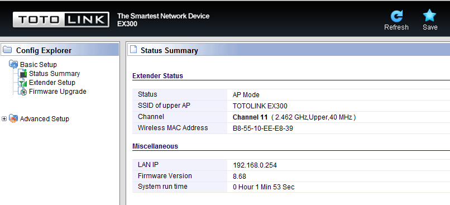This screenshot has height=205, width=450.
Task: Click the TOTOLINK logo
Action: tap(61, 20)
